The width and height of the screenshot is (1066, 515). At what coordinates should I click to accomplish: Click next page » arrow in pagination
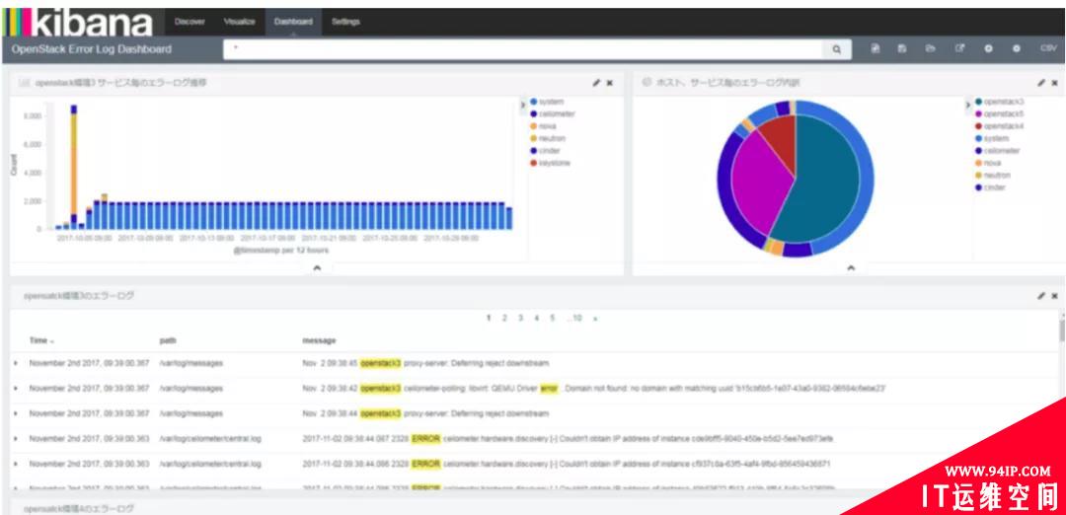(x=595, y=318)
